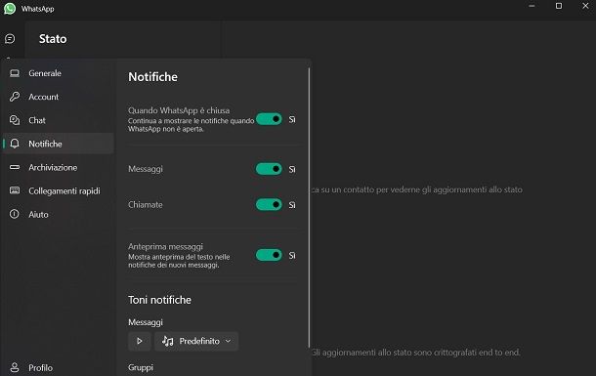Play the Messaggi notification tone

click(x=140, y=341)
